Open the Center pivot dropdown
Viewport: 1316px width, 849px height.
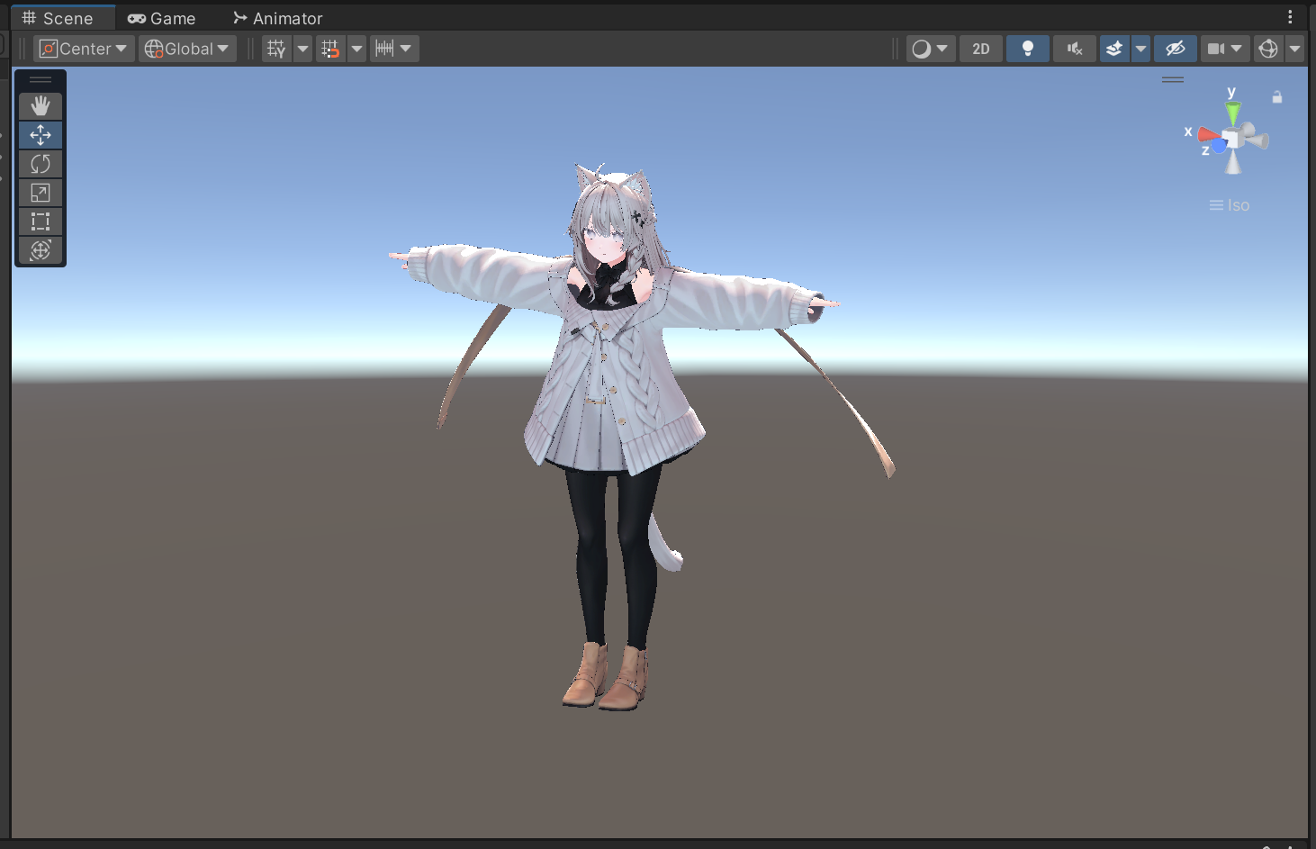coord(85,49)
